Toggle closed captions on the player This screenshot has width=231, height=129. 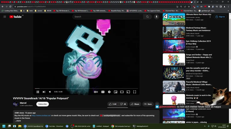click(x=103, y=92)
